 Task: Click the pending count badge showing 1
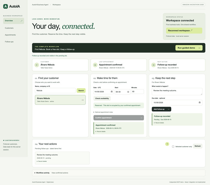[167, 144]
